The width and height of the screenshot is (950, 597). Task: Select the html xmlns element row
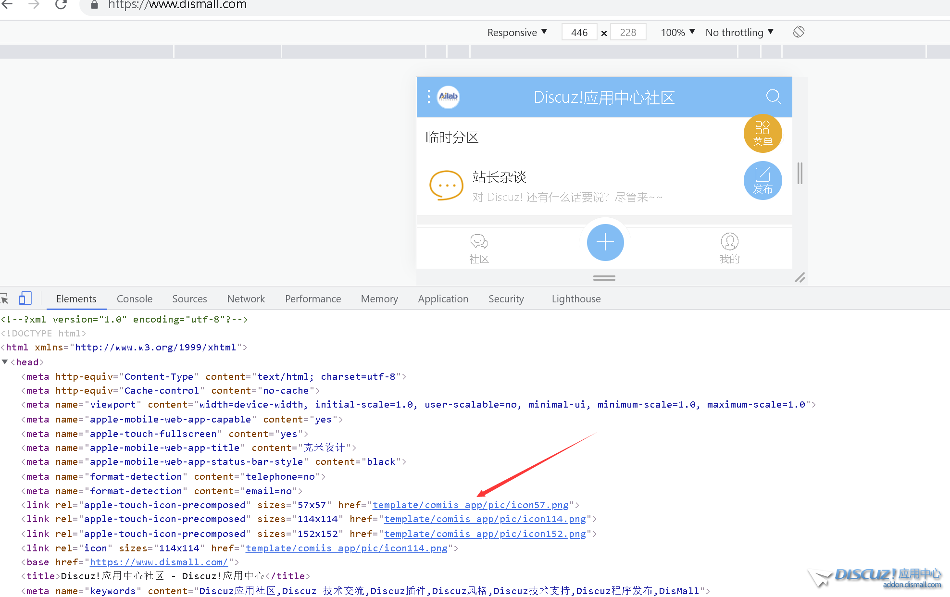pyautogui.click(x=124, y=347)
